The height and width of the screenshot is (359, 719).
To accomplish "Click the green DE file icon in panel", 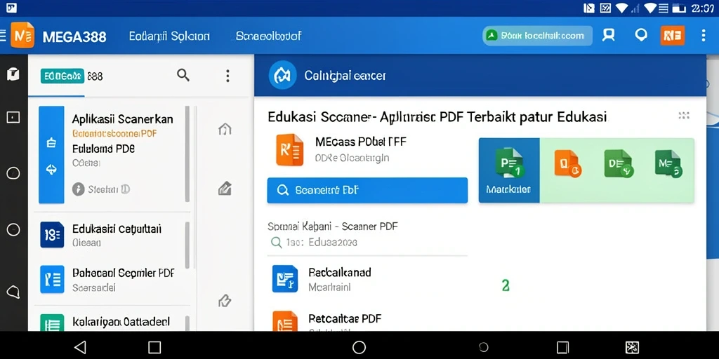I will click(619, 163).
